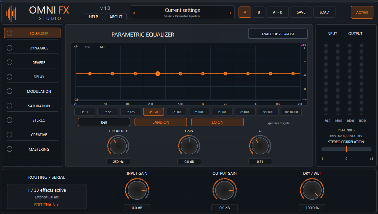This screenshot has height=214, width=378.
Task: Go to previous preset with left arrow
Action: 134,13
